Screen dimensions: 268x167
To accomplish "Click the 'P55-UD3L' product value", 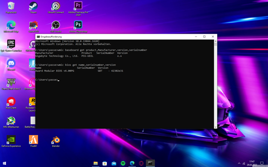I will click(87, 56).
